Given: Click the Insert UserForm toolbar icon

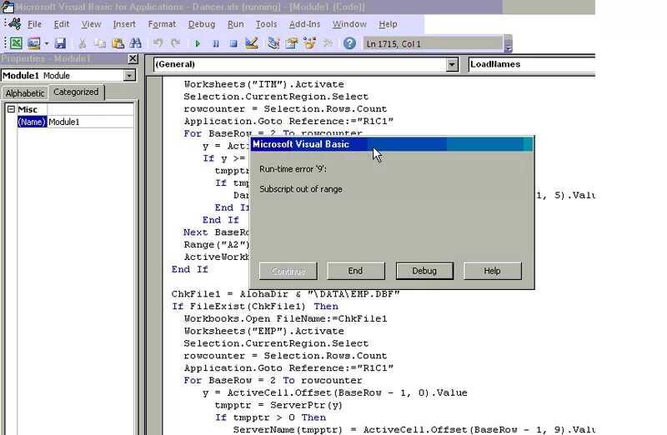Looking at the screenshot, I should (33, 43).
